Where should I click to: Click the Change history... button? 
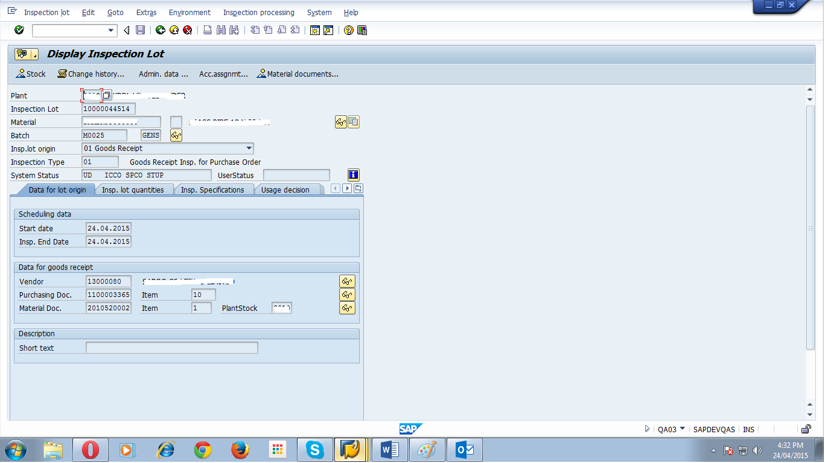click(91, 74)
